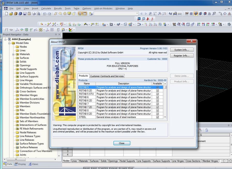The width and height of the screenshot is (232, 169).
Task: Click the Demo Limits... button
Action: pos(182,76)
